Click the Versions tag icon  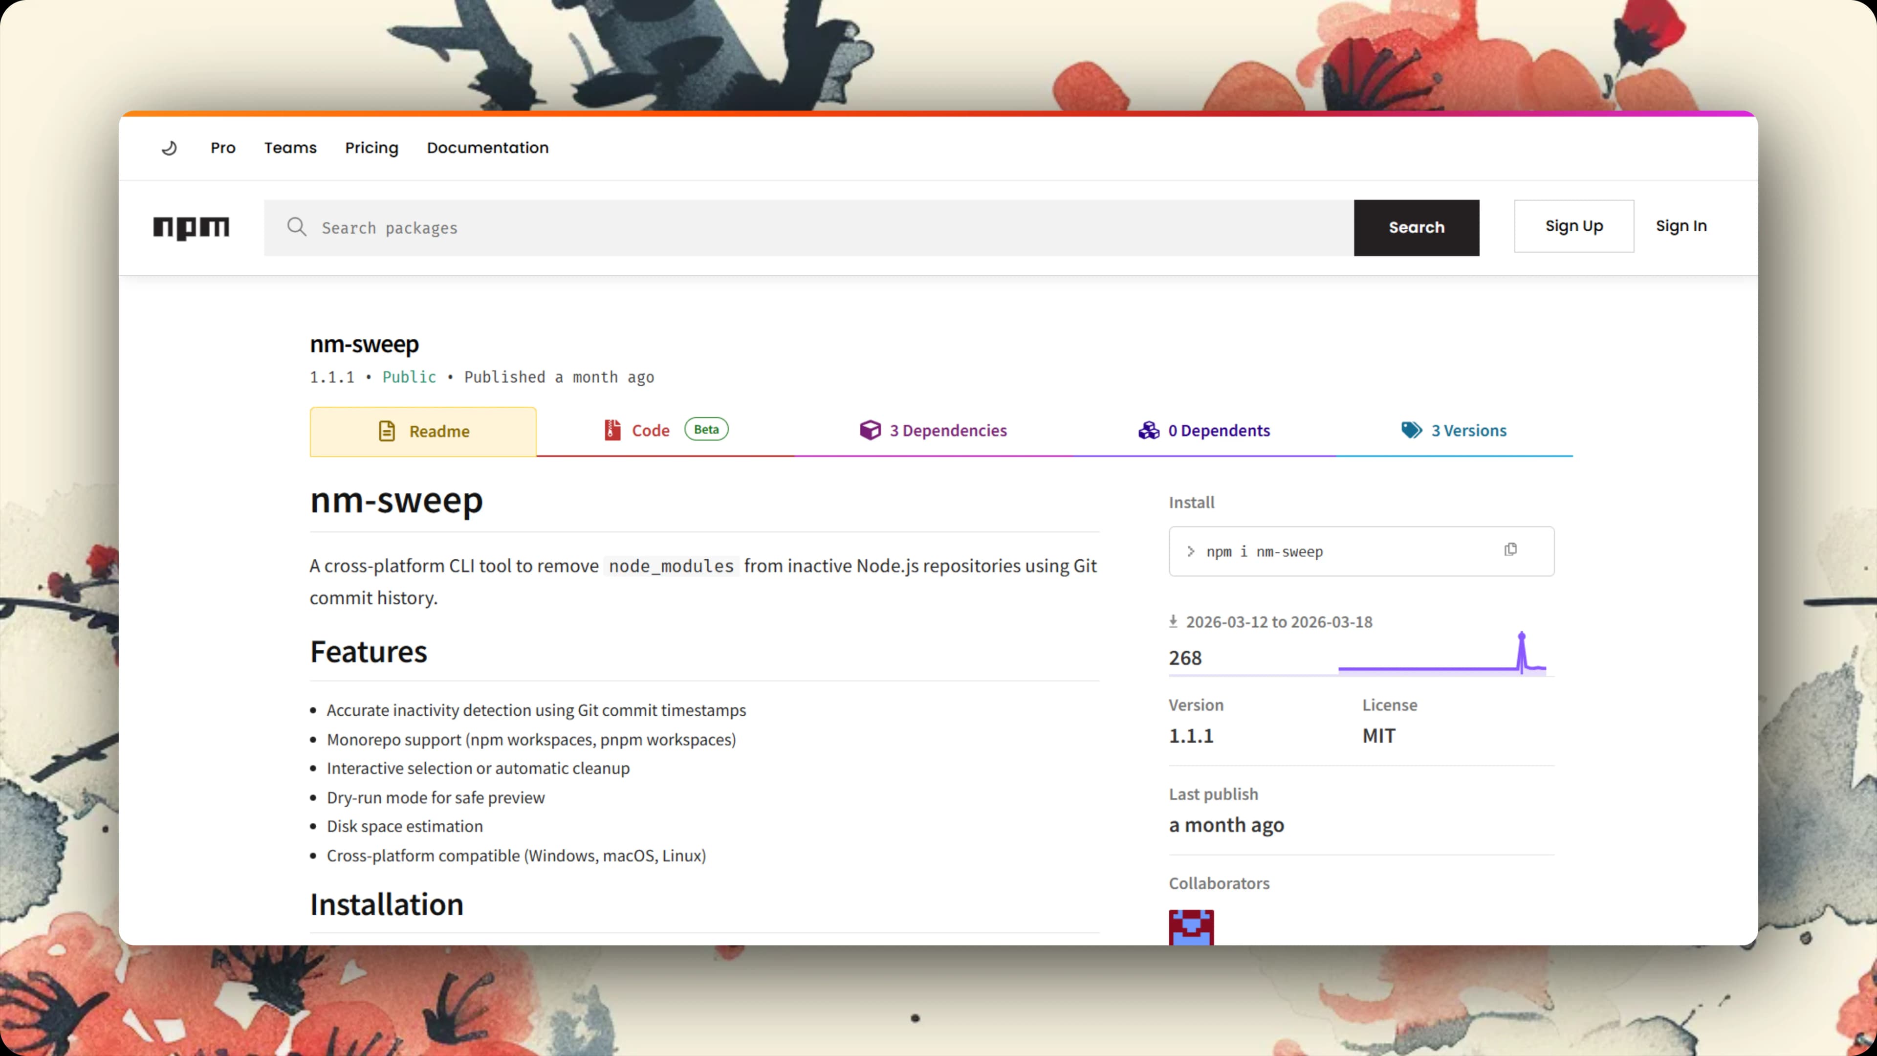(1411, 430)
